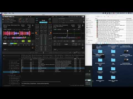Select Music in Finder sidebar

click(88, 29)
